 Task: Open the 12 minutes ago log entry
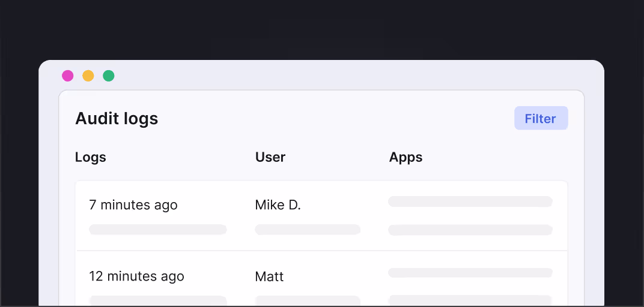[x=137, y=276]
